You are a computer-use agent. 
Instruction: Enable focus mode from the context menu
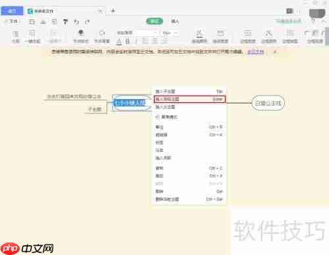pos(190,117)
